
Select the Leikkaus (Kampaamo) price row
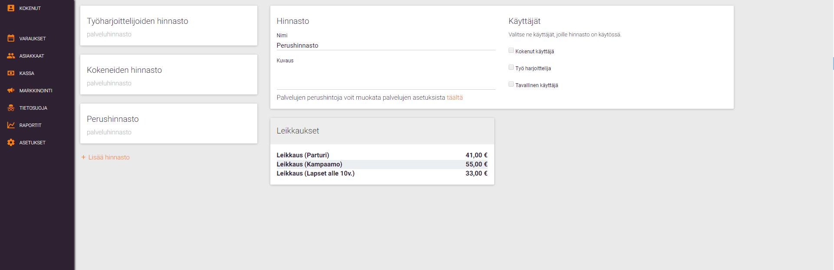pyautogui.click(x=382, y=164)
